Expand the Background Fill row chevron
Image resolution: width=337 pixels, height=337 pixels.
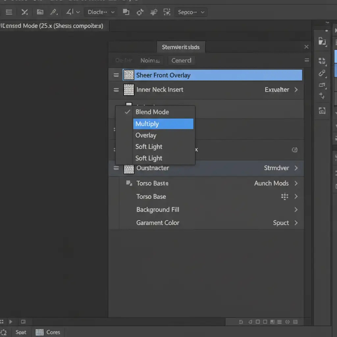tap(296, 210)
